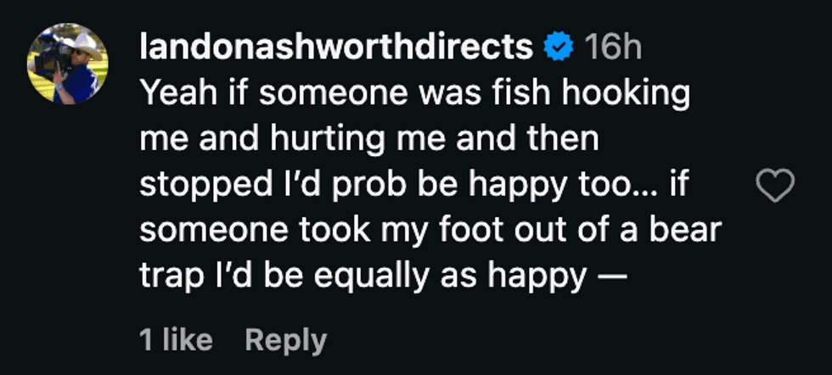Click the last line starting "trap I'd be"
The image size is (832, 375).
click(x=384, y=277)
